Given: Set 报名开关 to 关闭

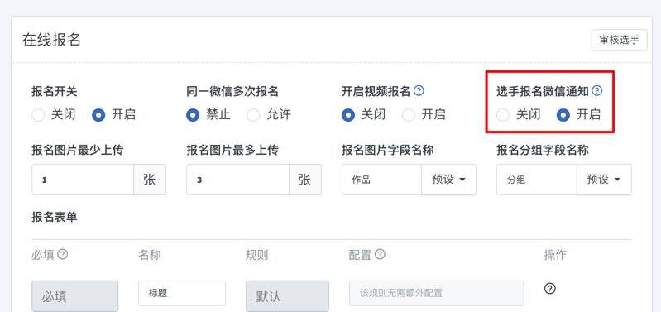Looking at the screenshot, I should [38, 115].
